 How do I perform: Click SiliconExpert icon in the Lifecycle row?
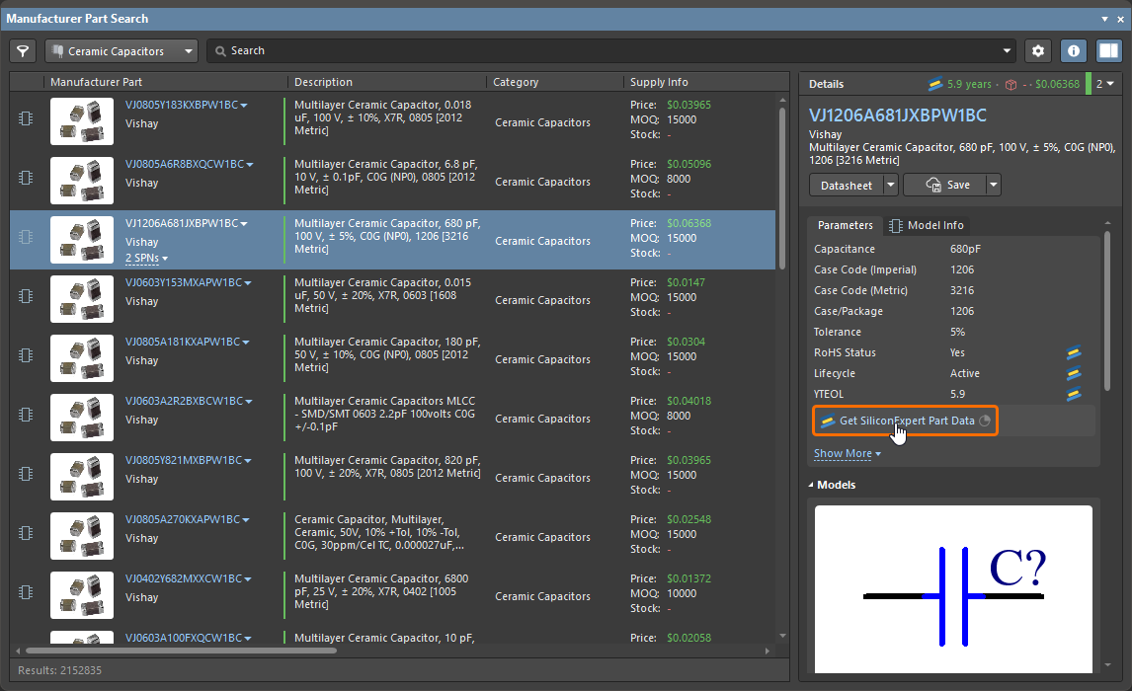click(1074, 374)
